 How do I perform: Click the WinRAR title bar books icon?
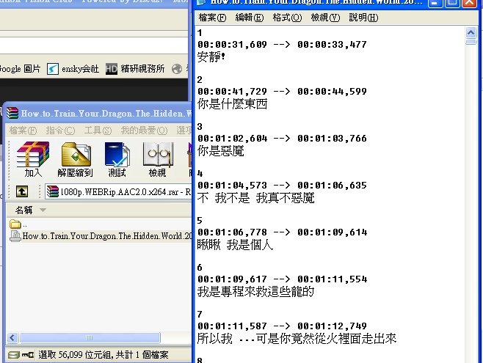click(12, 113)
